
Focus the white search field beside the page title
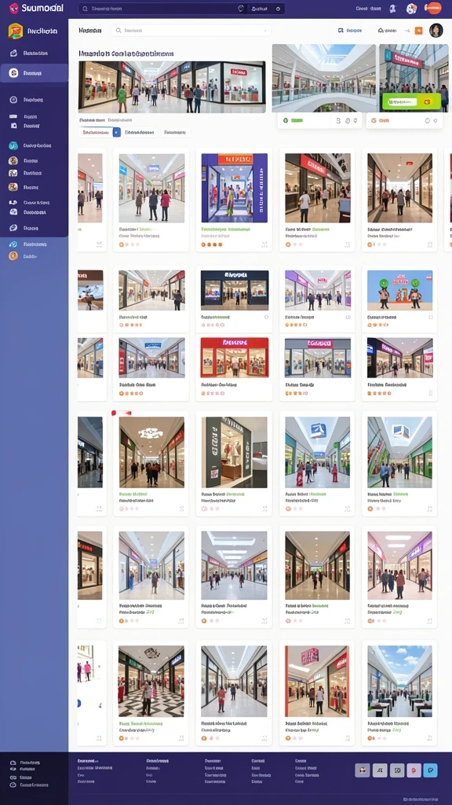(191, 31)
